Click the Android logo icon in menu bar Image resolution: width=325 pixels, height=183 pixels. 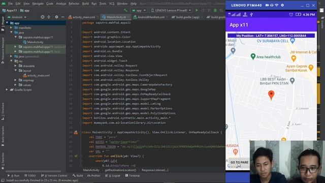coord(4,4)
